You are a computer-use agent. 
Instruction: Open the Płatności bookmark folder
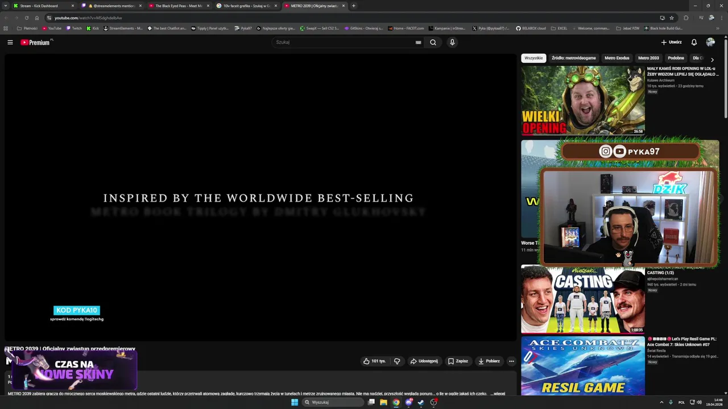tap(27, 28)
